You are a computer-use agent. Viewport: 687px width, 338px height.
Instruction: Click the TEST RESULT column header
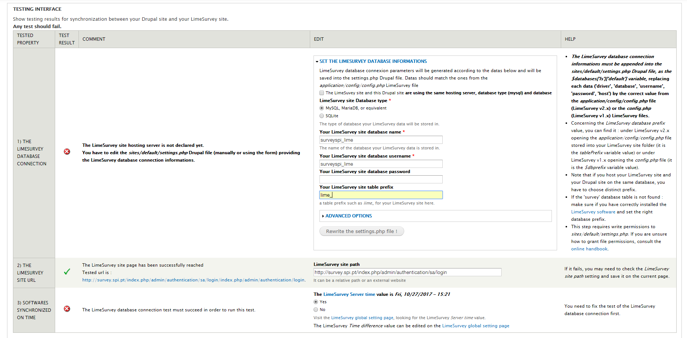pyautogui.click(x=67, y=39)
